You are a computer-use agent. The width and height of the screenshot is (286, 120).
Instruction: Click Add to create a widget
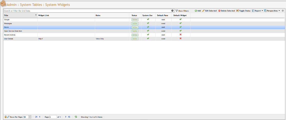[198, 11]
